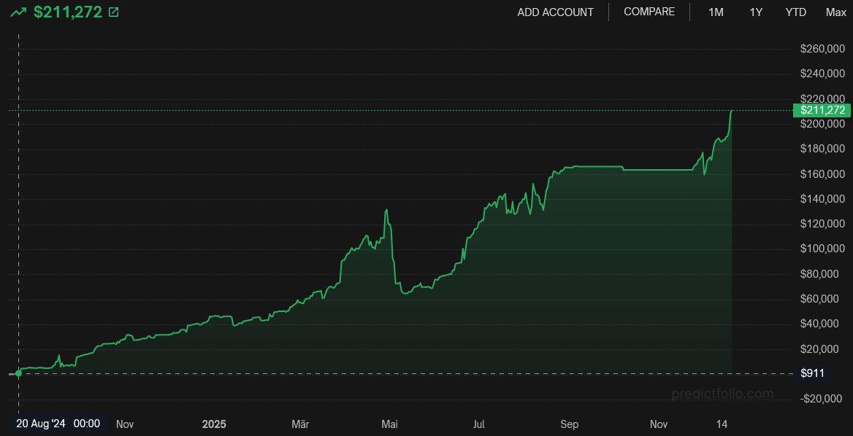
Task: Click the $140,000 axis label
Action: tap(822, 199)
